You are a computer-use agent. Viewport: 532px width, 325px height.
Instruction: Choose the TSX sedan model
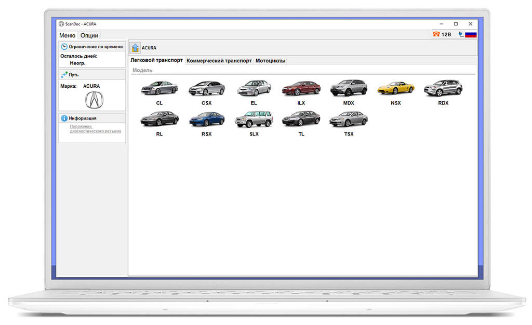[x=349, y=119]
